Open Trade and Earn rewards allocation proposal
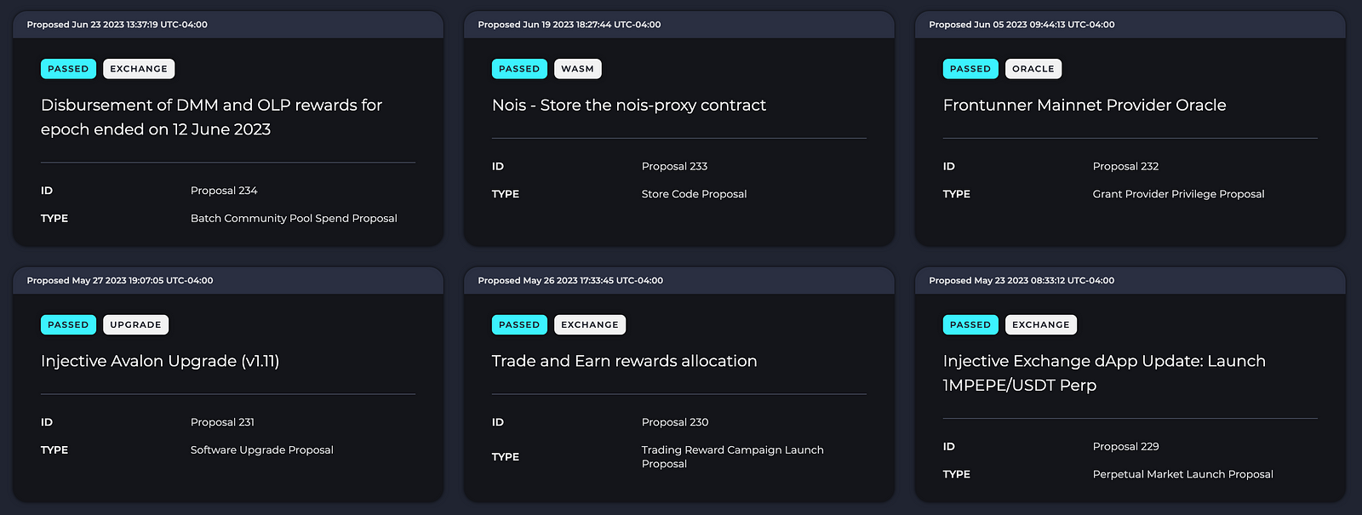 (x=624, y=361)
